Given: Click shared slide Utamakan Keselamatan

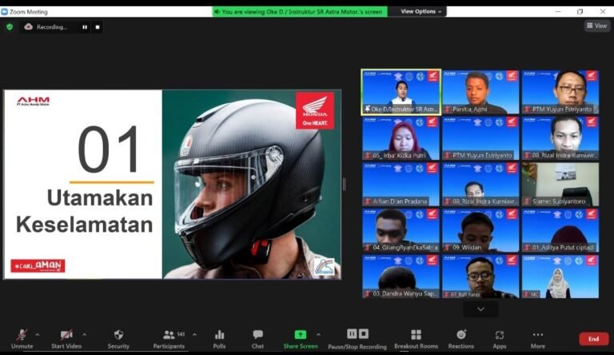Looking at the screenshot, I should tap(173, 185).
